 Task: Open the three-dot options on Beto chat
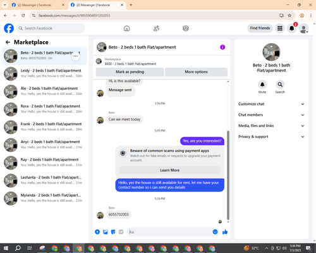coord(76,56)
